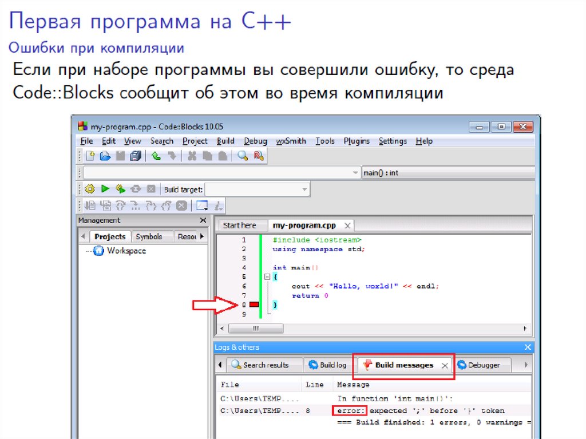Open the Build menu

(225, 141)
